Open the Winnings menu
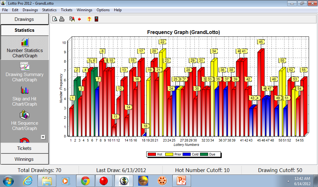The image size is (318, 187). 84,10
